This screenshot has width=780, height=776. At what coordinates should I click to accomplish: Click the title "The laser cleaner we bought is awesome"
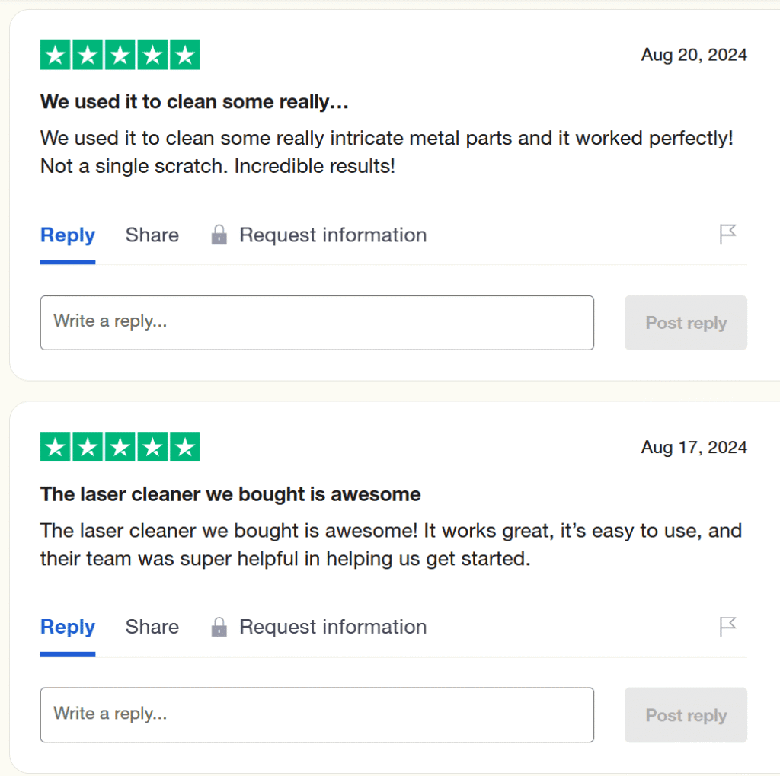tap(230, 494)
